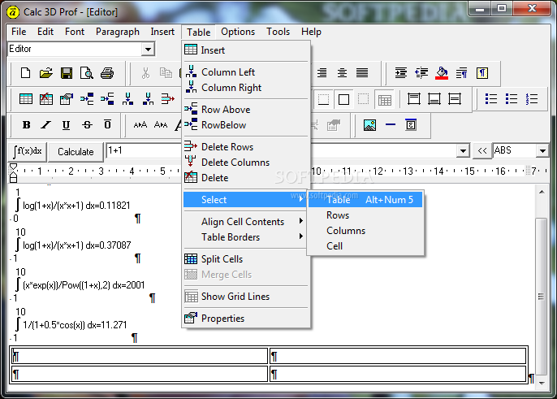Click the increase indent icon
Viewport: 557px width, 399px height.
pos(401,73)
